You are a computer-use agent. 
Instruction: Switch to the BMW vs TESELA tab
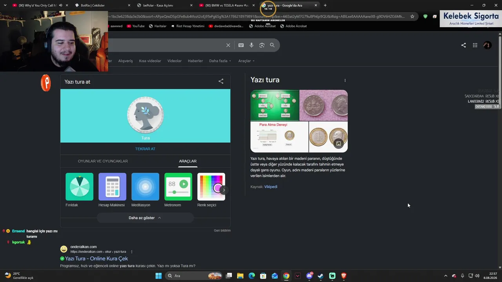coord(227,5)
